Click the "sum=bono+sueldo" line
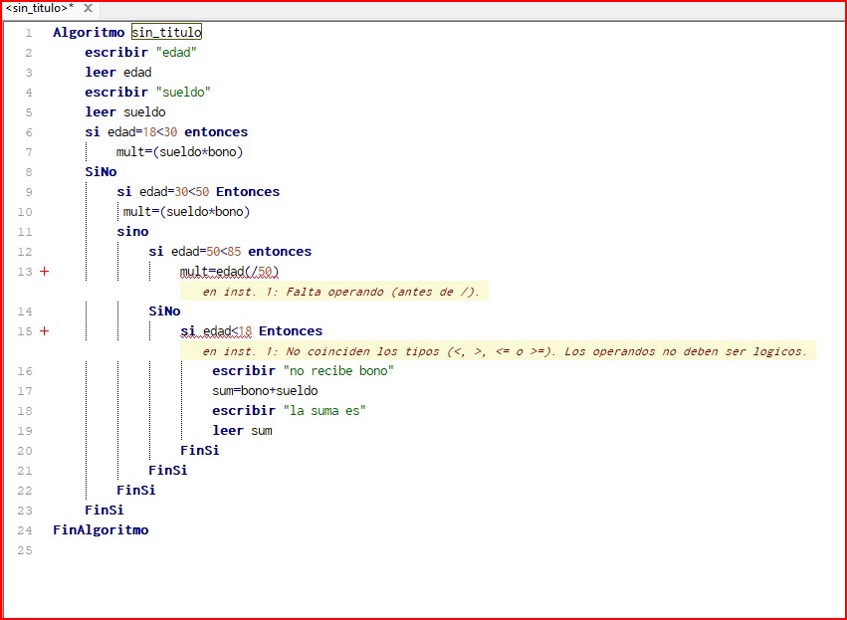This screenshot has height=620, width=847. pos(265,391)
